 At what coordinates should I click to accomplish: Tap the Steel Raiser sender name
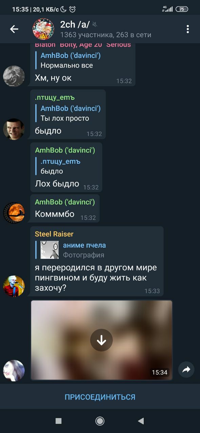point(54,234)
